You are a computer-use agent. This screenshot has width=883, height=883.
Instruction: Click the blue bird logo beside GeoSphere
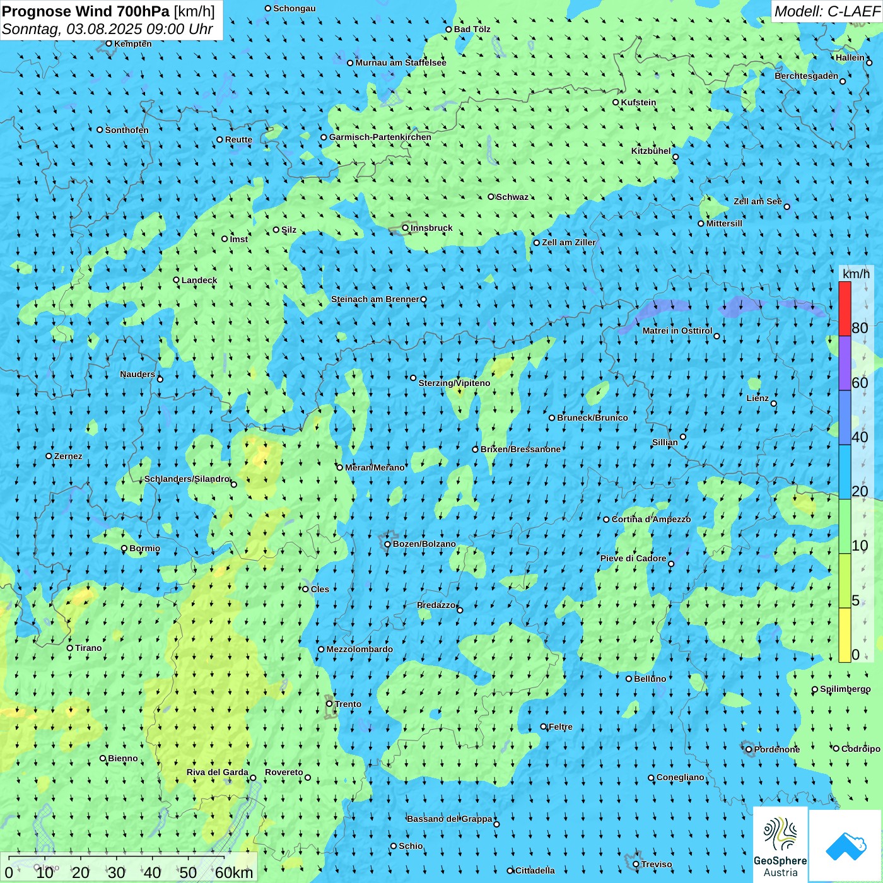click(x=845, y=846)
